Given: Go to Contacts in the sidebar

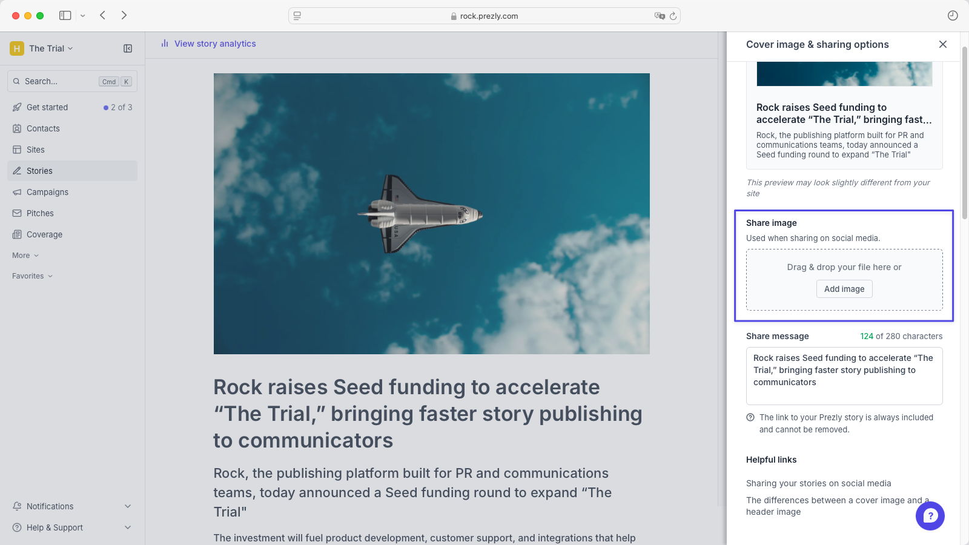Looking at the screenshot, I should 43,128.
